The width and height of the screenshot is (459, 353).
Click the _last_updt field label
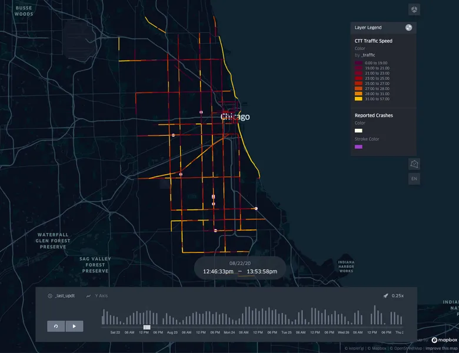pos(65,296)
